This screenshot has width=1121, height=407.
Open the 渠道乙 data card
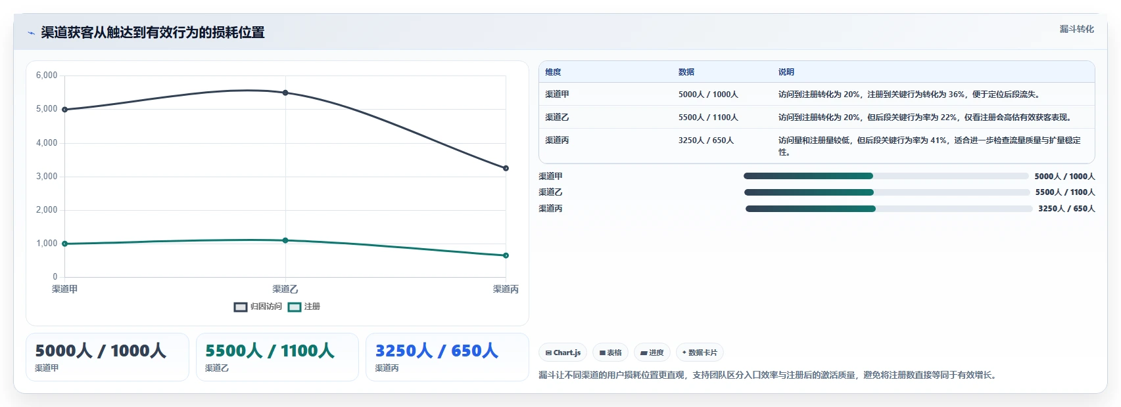[x=277, y=357]
